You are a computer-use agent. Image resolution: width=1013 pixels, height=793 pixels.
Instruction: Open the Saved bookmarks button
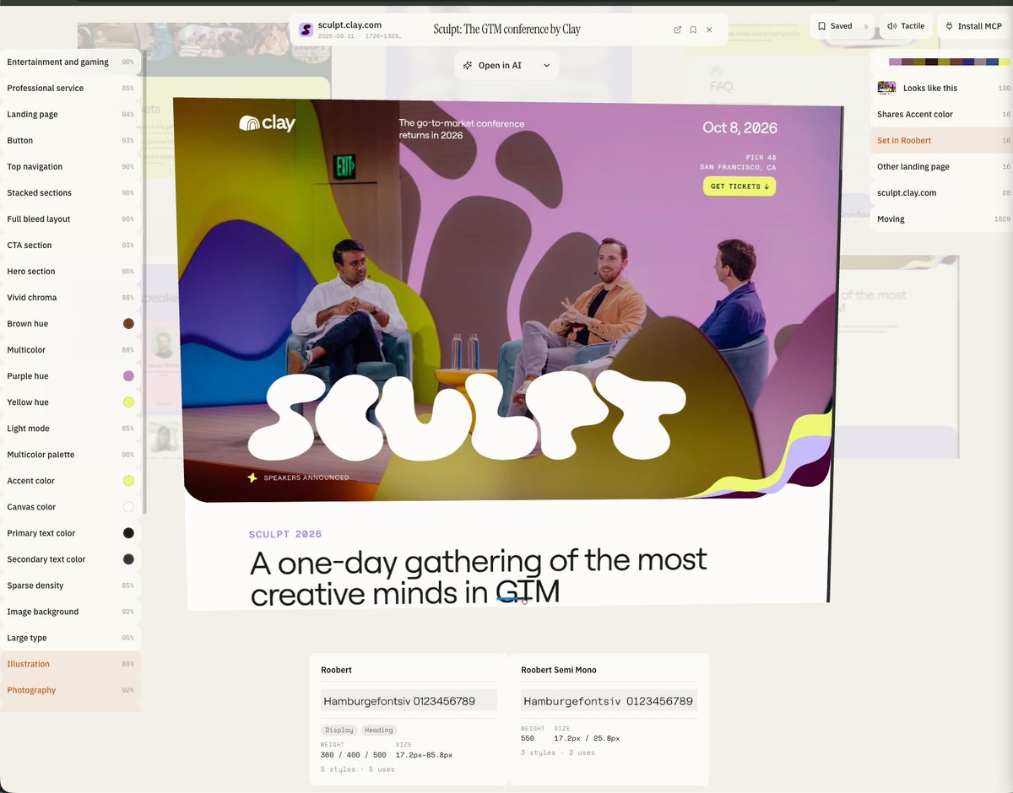pos(842,26)
